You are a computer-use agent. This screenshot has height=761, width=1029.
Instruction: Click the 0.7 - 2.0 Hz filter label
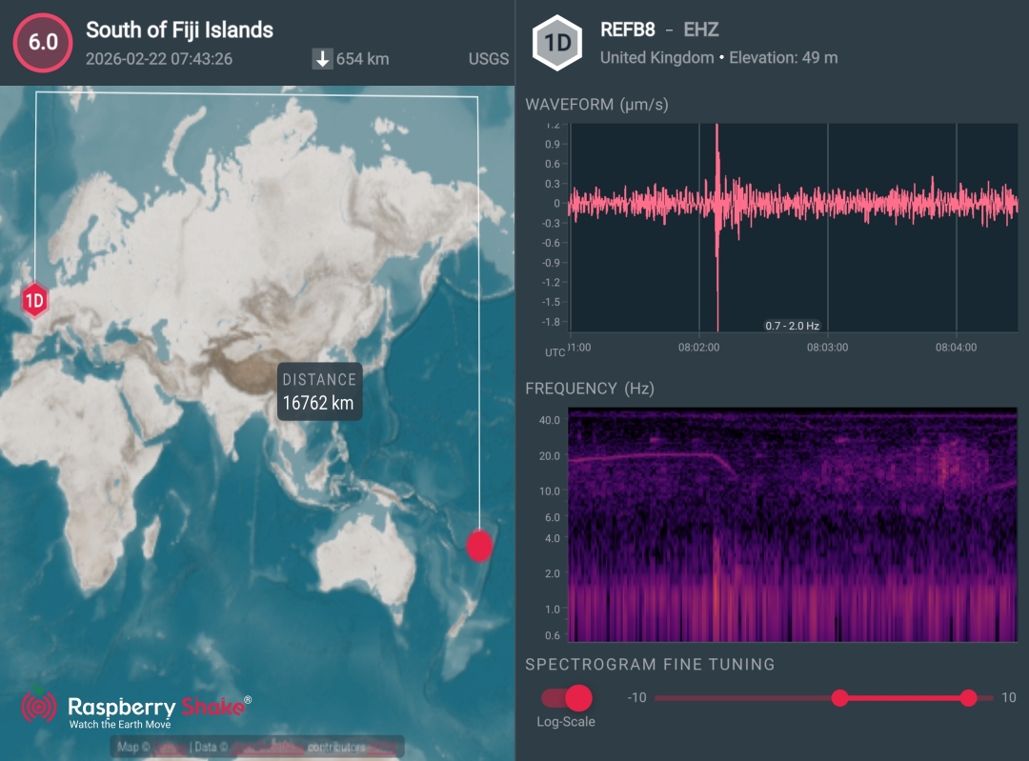(792, 326)
